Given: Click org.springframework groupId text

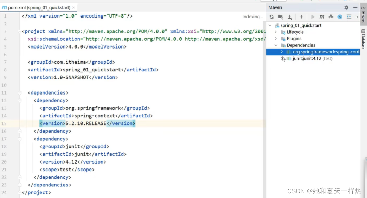Looking at the screenshot, I should point(93,108).
